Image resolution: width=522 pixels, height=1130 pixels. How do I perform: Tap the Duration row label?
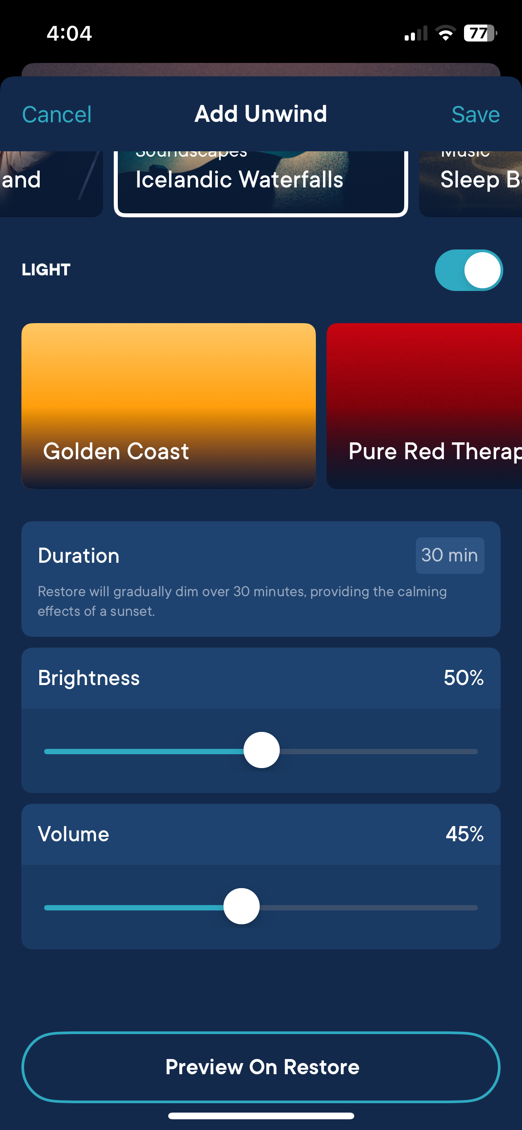pos(79,556)
